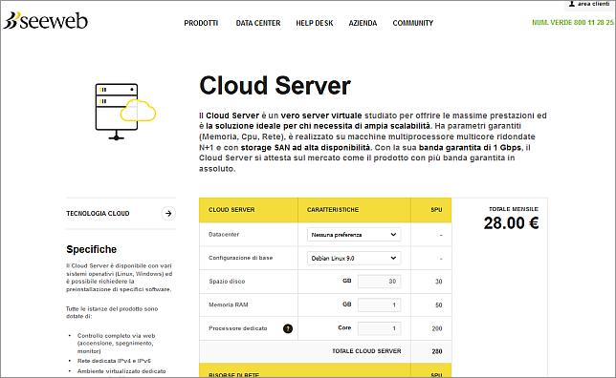Click the Seeweb logo
This screenshot has width=616, height=378.
46,21
